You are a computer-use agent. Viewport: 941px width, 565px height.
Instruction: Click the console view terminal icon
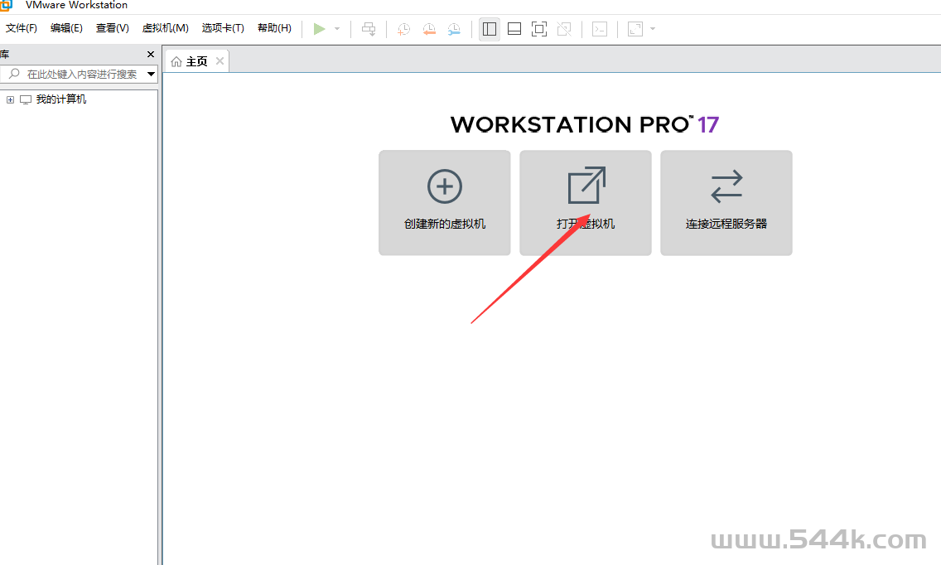600,29
